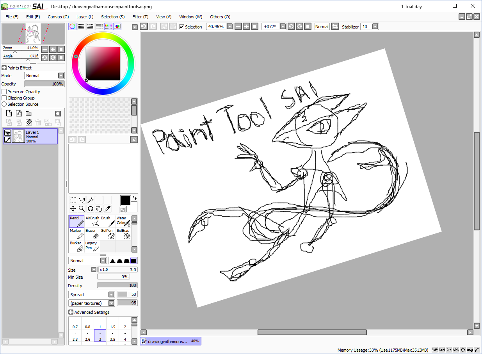
Task: Zoom out with navigator minus button
Action: [44, 49]
